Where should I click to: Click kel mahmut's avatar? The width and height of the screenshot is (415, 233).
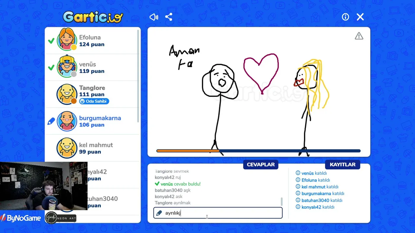tap(67, 148)
